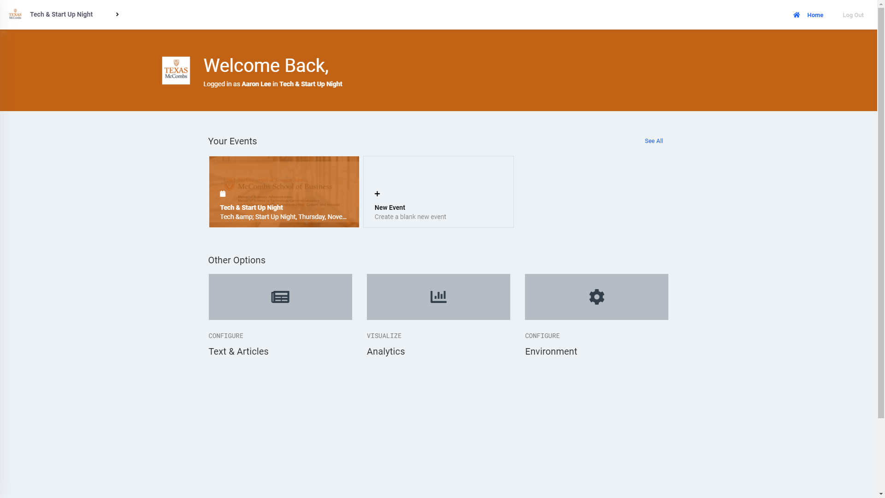885x498 pixels.
Task: Expand the Tech & Start Up Night chevron
Action: pyautogui.click(x=117, y=14)
